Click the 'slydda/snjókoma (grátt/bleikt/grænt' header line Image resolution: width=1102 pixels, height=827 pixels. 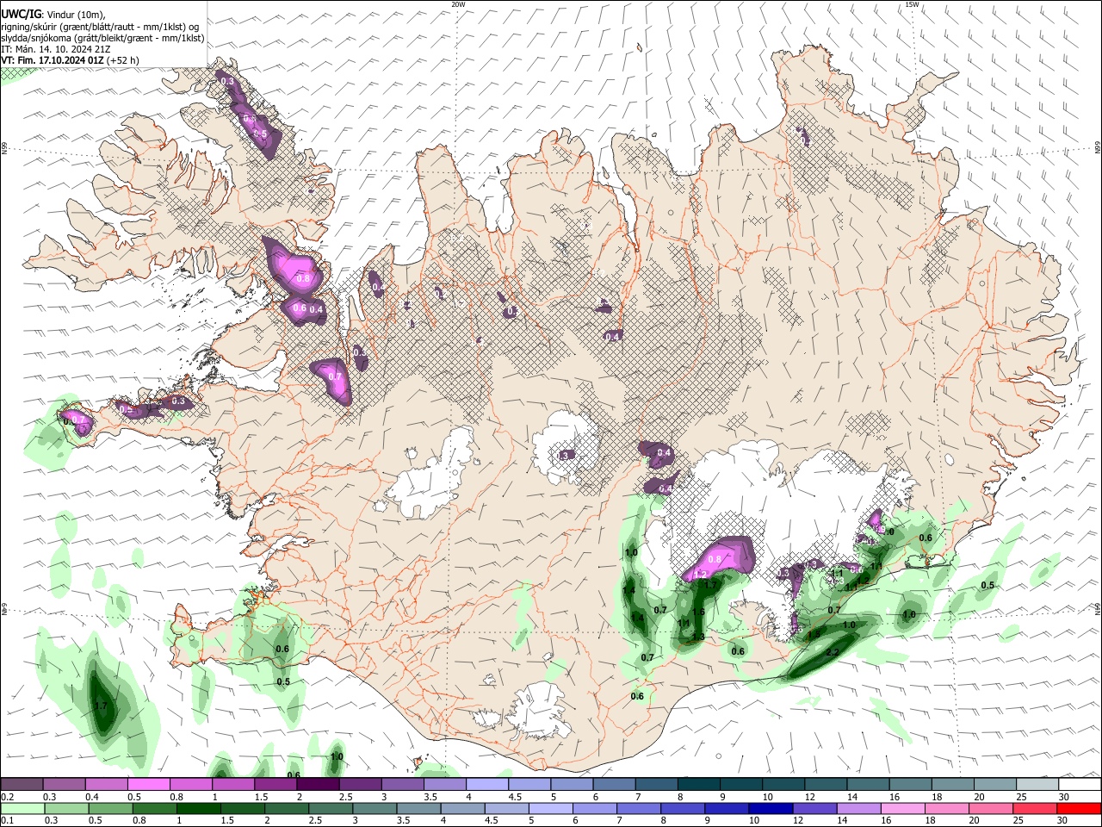pyautogui.click(x=103, y=38)
